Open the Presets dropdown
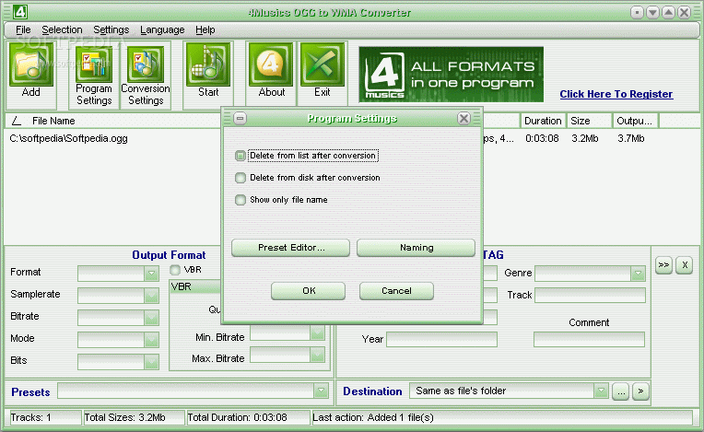The width and height of the screenshot is (704, 432). [321, 391]
